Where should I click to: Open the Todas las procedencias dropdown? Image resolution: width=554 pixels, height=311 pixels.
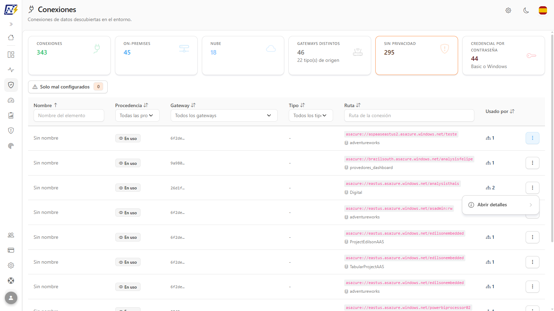point(137,115)
